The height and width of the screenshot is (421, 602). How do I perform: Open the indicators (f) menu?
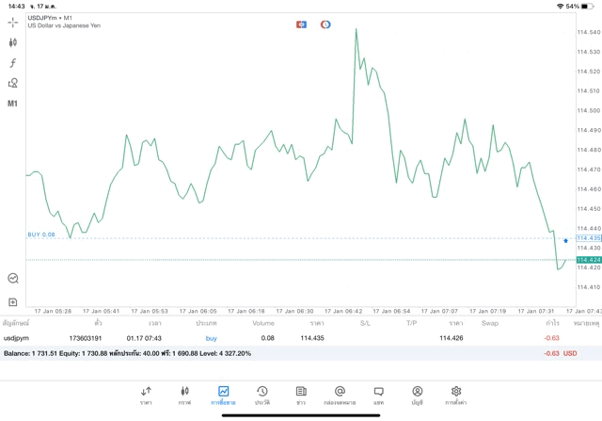pyautogui.click(x=12, y=63)
